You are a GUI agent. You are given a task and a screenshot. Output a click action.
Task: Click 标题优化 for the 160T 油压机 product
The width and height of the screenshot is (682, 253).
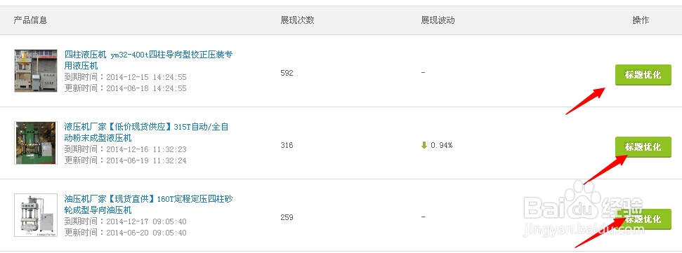coord(643,219)
